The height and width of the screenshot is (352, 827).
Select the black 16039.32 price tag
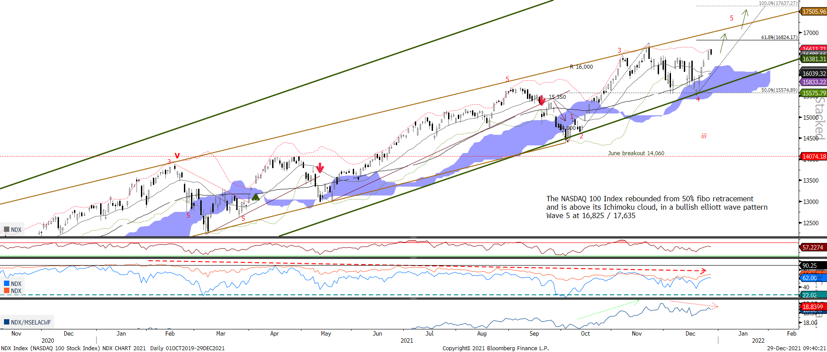pos(814,74)
